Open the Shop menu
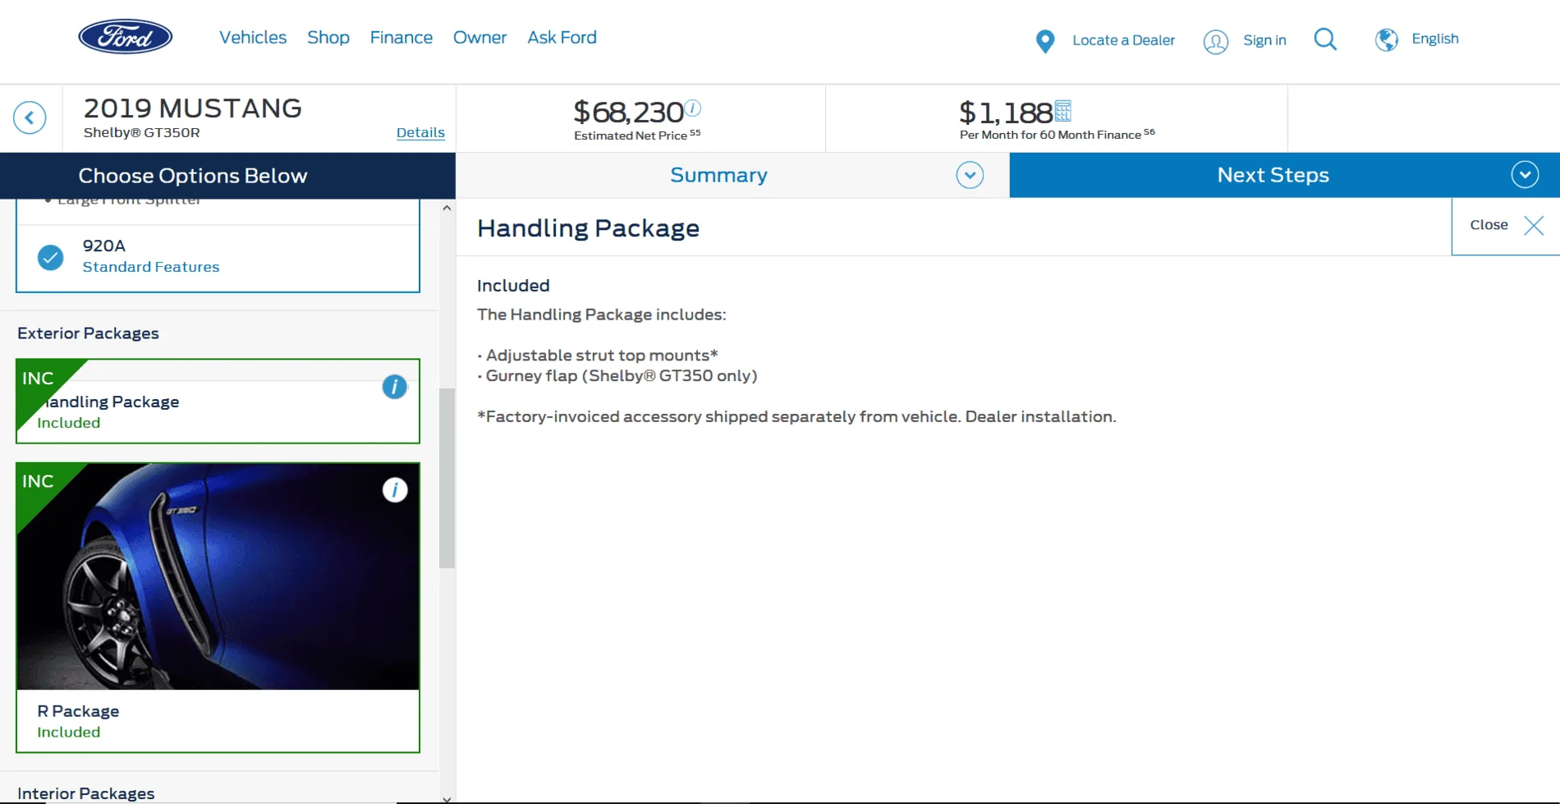This screenshot has width=1560, height=804. coord(328,38)
